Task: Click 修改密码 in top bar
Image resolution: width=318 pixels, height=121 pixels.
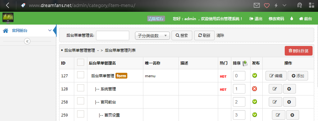Action: click(x=276, y=19)
